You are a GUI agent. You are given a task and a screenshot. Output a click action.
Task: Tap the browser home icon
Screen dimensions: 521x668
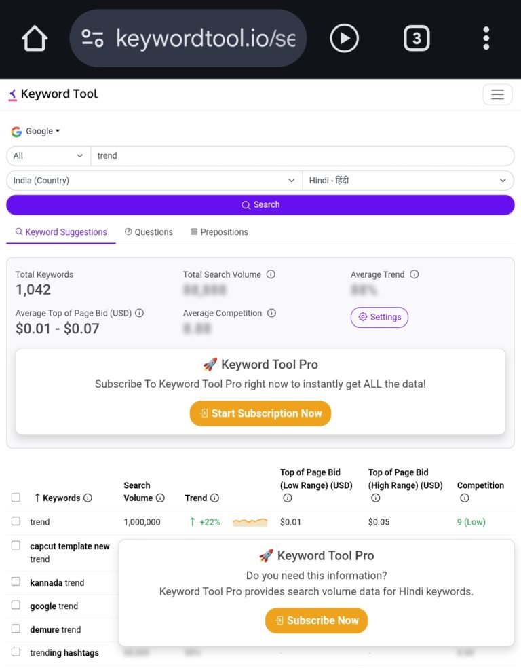35,39
